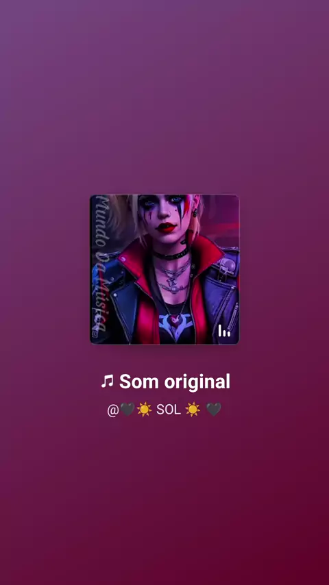This screenshot has width=329, height=585.
Task: Click the @ symbol before the username
Action: (x=113, y=410)
